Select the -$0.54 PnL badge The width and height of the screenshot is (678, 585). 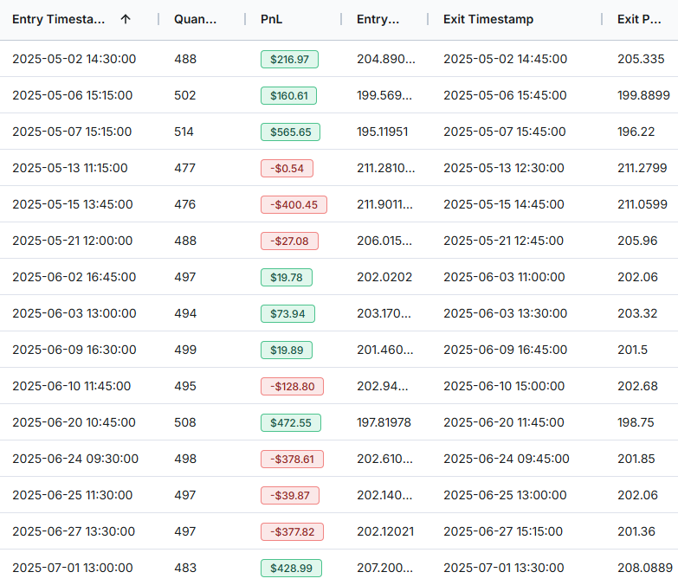point(287,168)
